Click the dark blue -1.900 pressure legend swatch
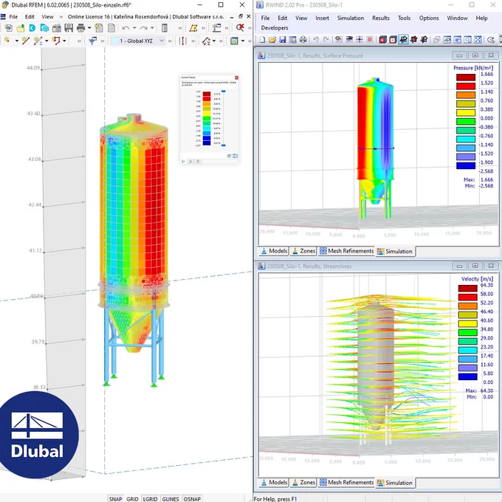 pos(466,165)
